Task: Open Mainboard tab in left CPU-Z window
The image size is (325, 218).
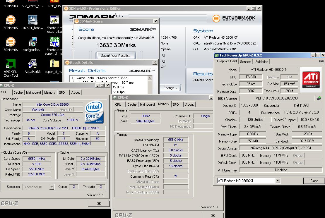Action: [x=33, y=92]
